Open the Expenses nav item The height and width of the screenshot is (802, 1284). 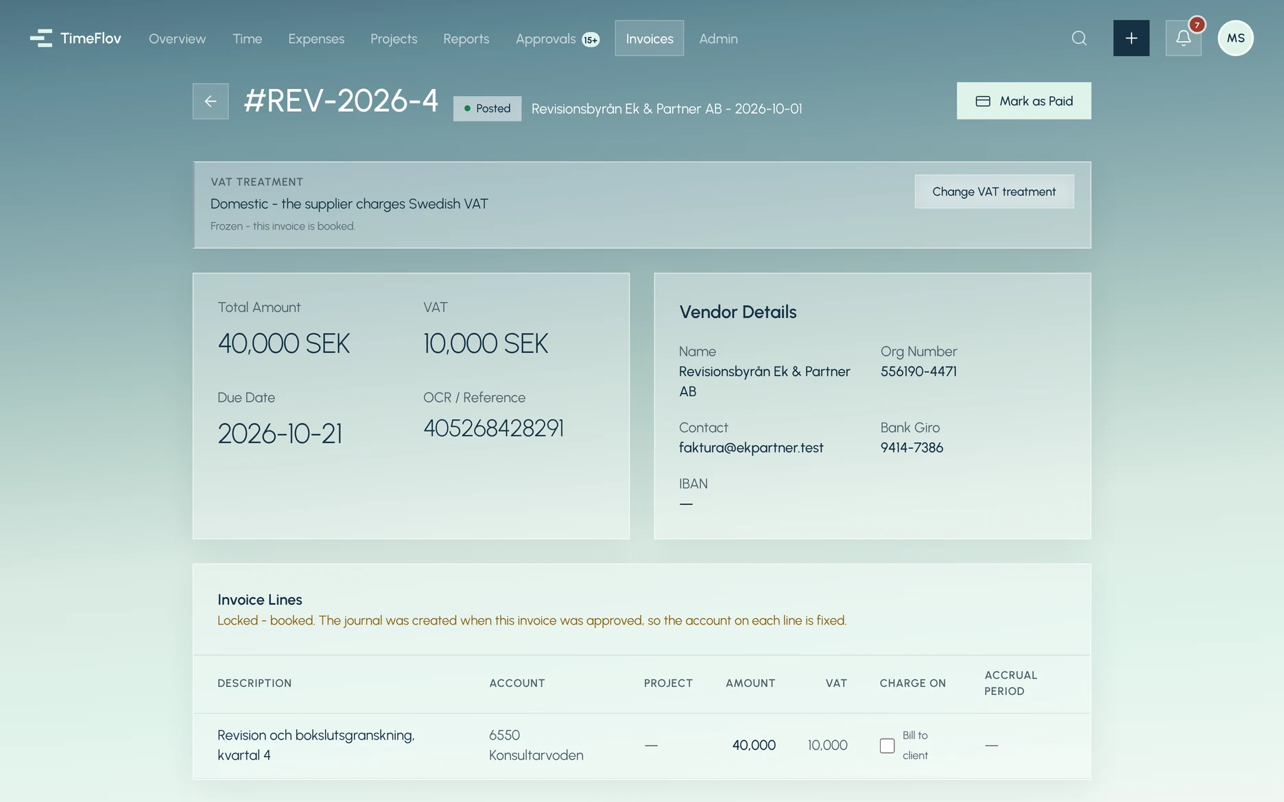click(x=316, y=38)
